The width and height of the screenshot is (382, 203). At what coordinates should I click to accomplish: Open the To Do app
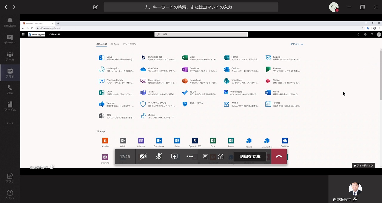[x=199, y=93]
